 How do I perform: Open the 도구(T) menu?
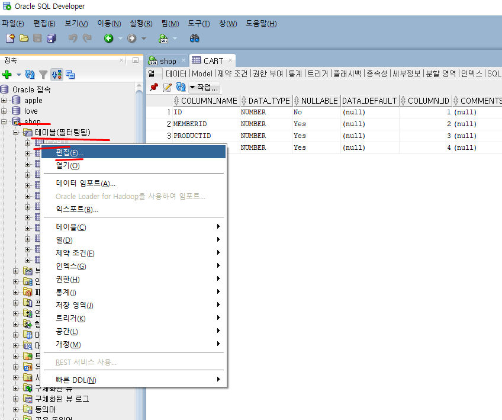(x=198, y=23)
